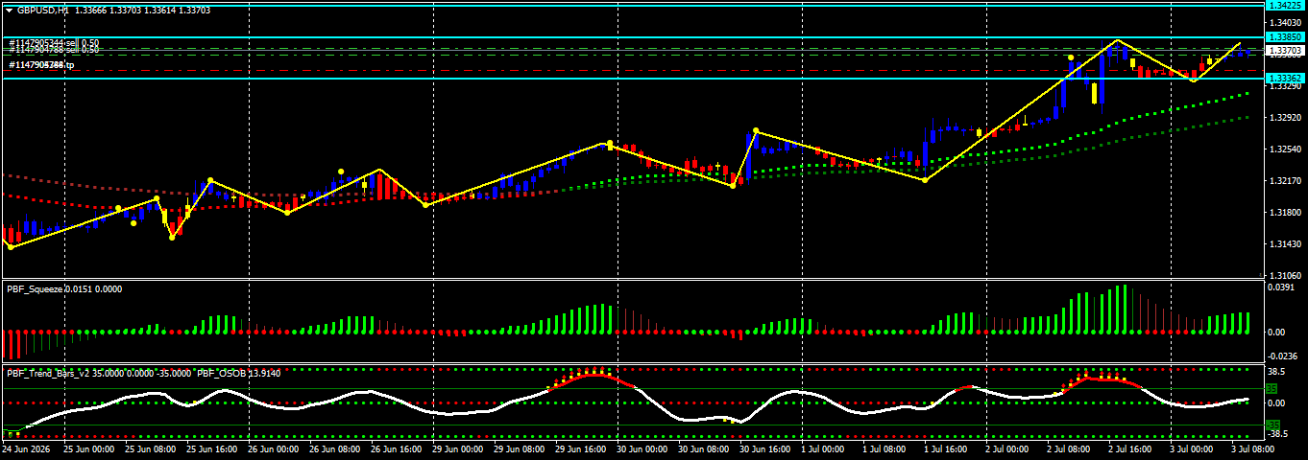Select the order label #1147905344 sell 0.50
The height and width of the screenshot is (460, 1308).
[54, 42]
